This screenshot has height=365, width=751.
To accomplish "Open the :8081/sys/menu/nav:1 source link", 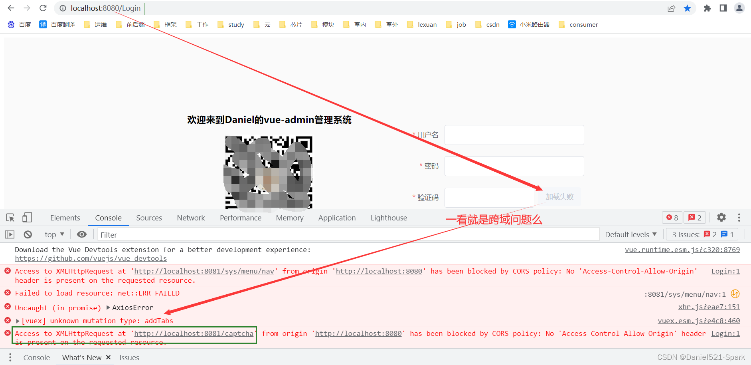I will click(x=684, y=294).
